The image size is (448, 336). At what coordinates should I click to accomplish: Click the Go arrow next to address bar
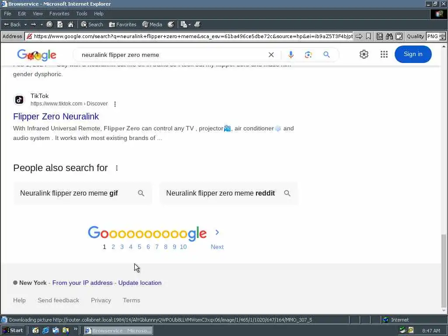(x=359, y=36)
